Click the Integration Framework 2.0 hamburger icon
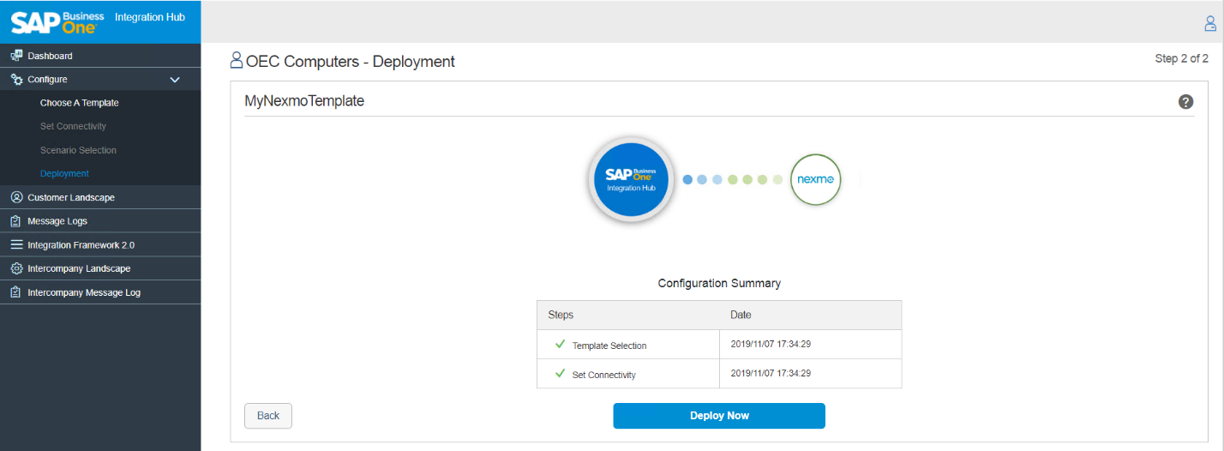Image resolution: width=1224 pixels, height=451 pixels. (x=16, y=245)
